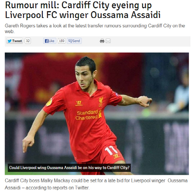Viewport: 194px width, 191px height.
Task: Open the tweet count bubble showing 32
Action: [28, 41]
